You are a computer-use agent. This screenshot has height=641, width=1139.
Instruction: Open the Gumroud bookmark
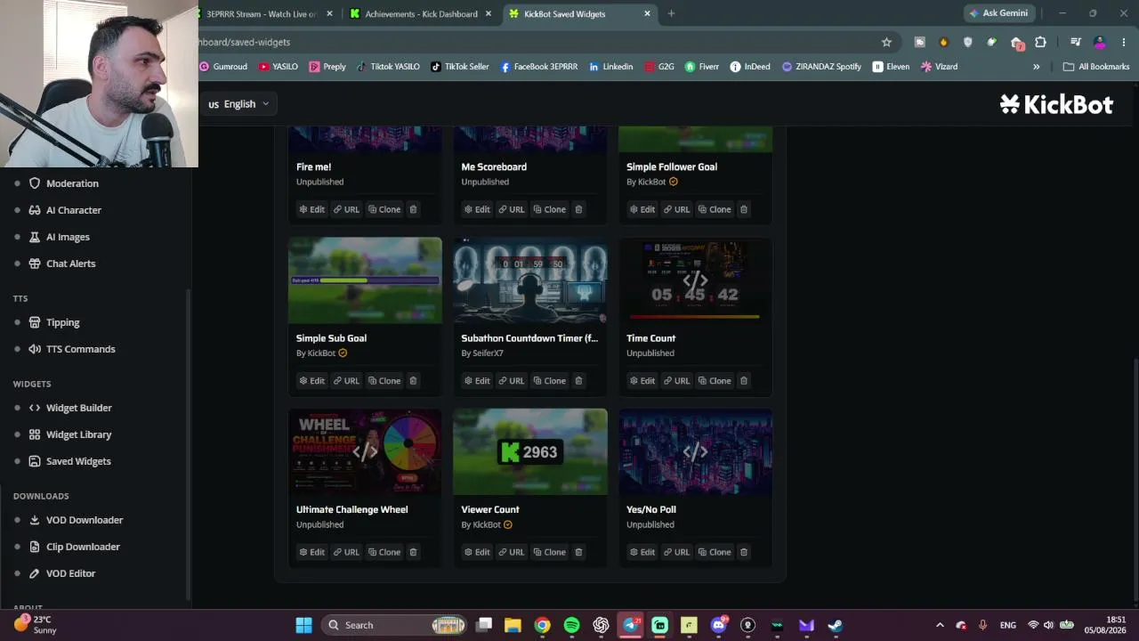click(x=223, y=67)
